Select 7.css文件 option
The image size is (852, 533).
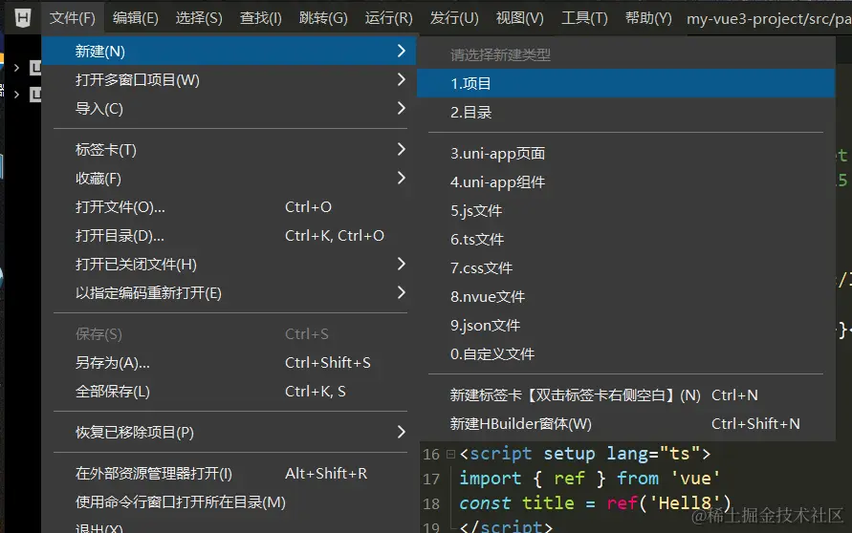[x=626, y=268]
